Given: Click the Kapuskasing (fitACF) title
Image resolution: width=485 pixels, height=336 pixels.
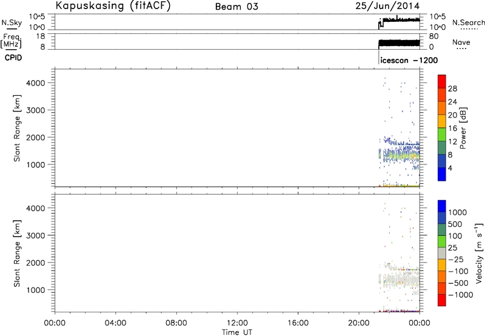Looking at the screenshot, I should point(113,5).
